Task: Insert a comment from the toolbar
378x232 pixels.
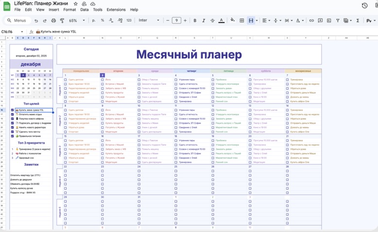Action: [320, 21]
